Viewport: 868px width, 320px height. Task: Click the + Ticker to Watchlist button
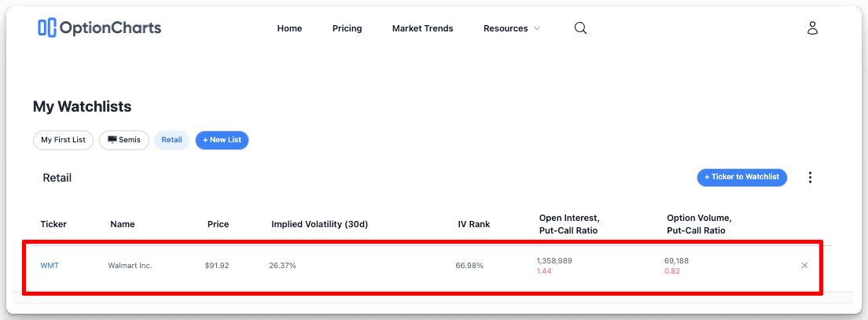(741, 177)
